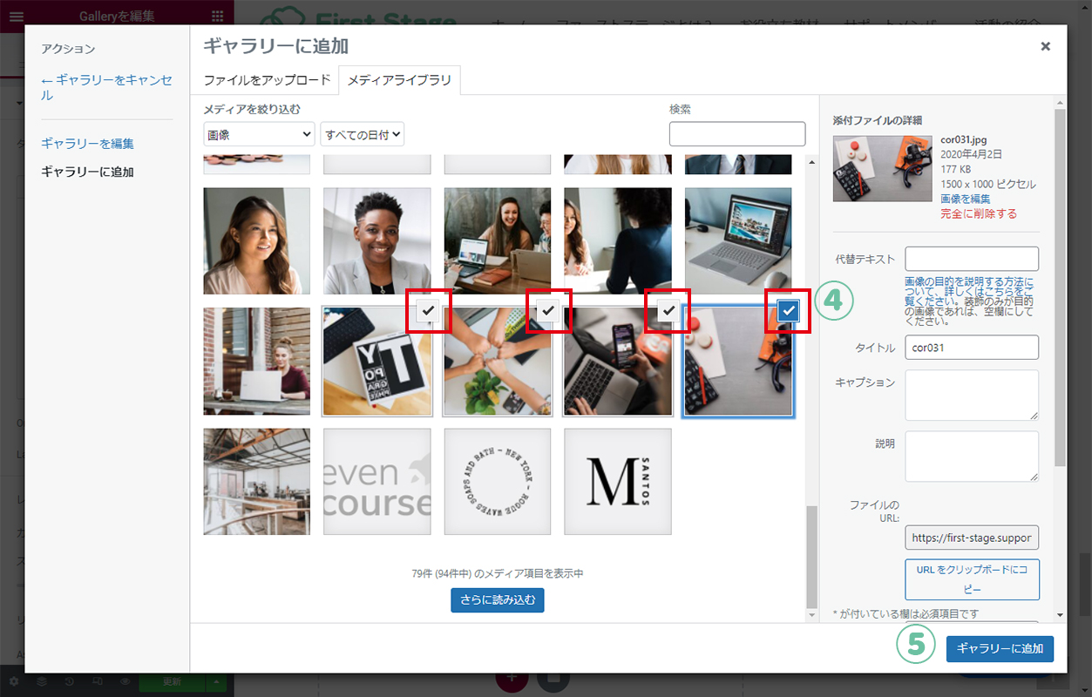The height and width of the screenshot is (697, 1092).
Task: Open the Elementor hamburger menu
Action: 16,16
